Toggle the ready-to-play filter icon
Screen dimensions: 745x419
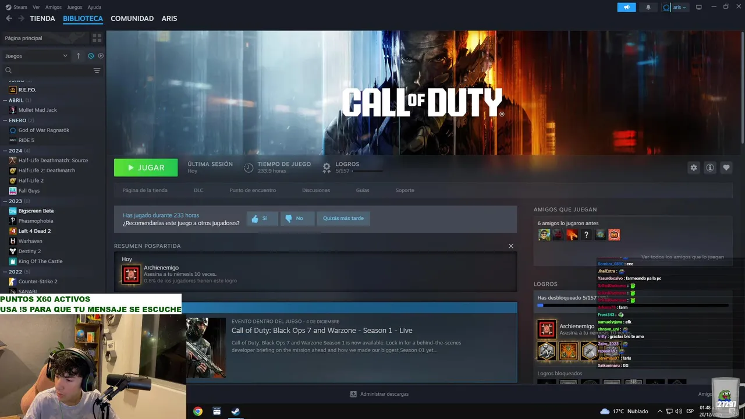tap(101, 56)
